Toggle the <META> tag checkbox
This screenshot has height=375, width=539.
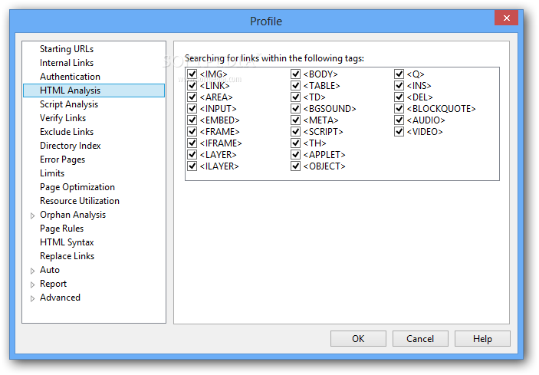pos(295,120)
